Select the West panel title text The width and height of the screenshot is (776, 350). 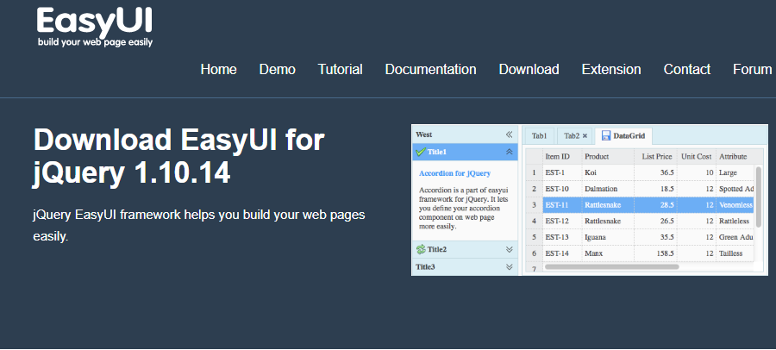tap(423, 134)
